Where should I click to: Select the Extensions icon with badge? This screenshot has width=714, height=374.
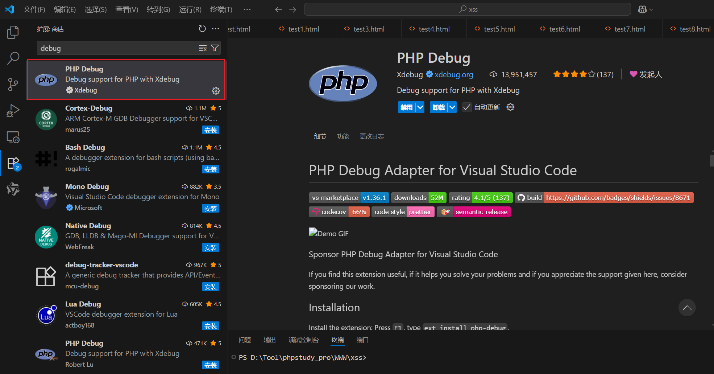click(x=13, y=163)
